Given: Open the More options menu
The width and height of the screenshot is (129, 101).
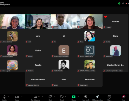Looking at the screenshot, I should coord(109,97).
